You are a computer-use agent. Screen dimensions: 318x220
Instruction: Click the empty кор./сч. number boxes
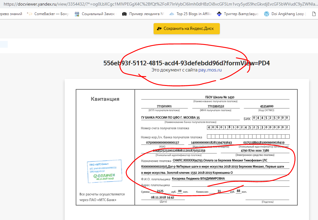(x=248, y=136)
